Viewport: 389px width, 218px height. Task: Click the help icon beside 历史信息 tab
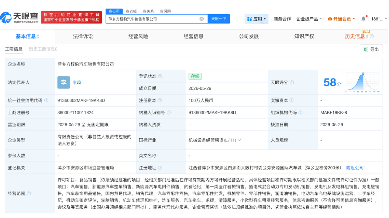(372, 36)
